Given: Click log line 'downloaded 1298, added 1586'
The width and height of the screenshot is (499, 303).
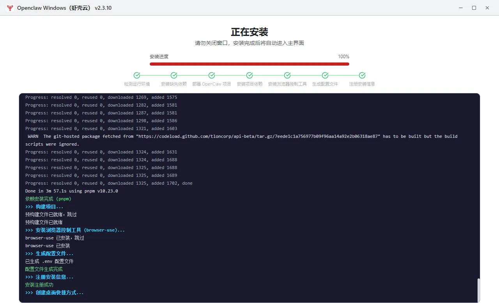Looking at the screenshot, I should 101,121.
